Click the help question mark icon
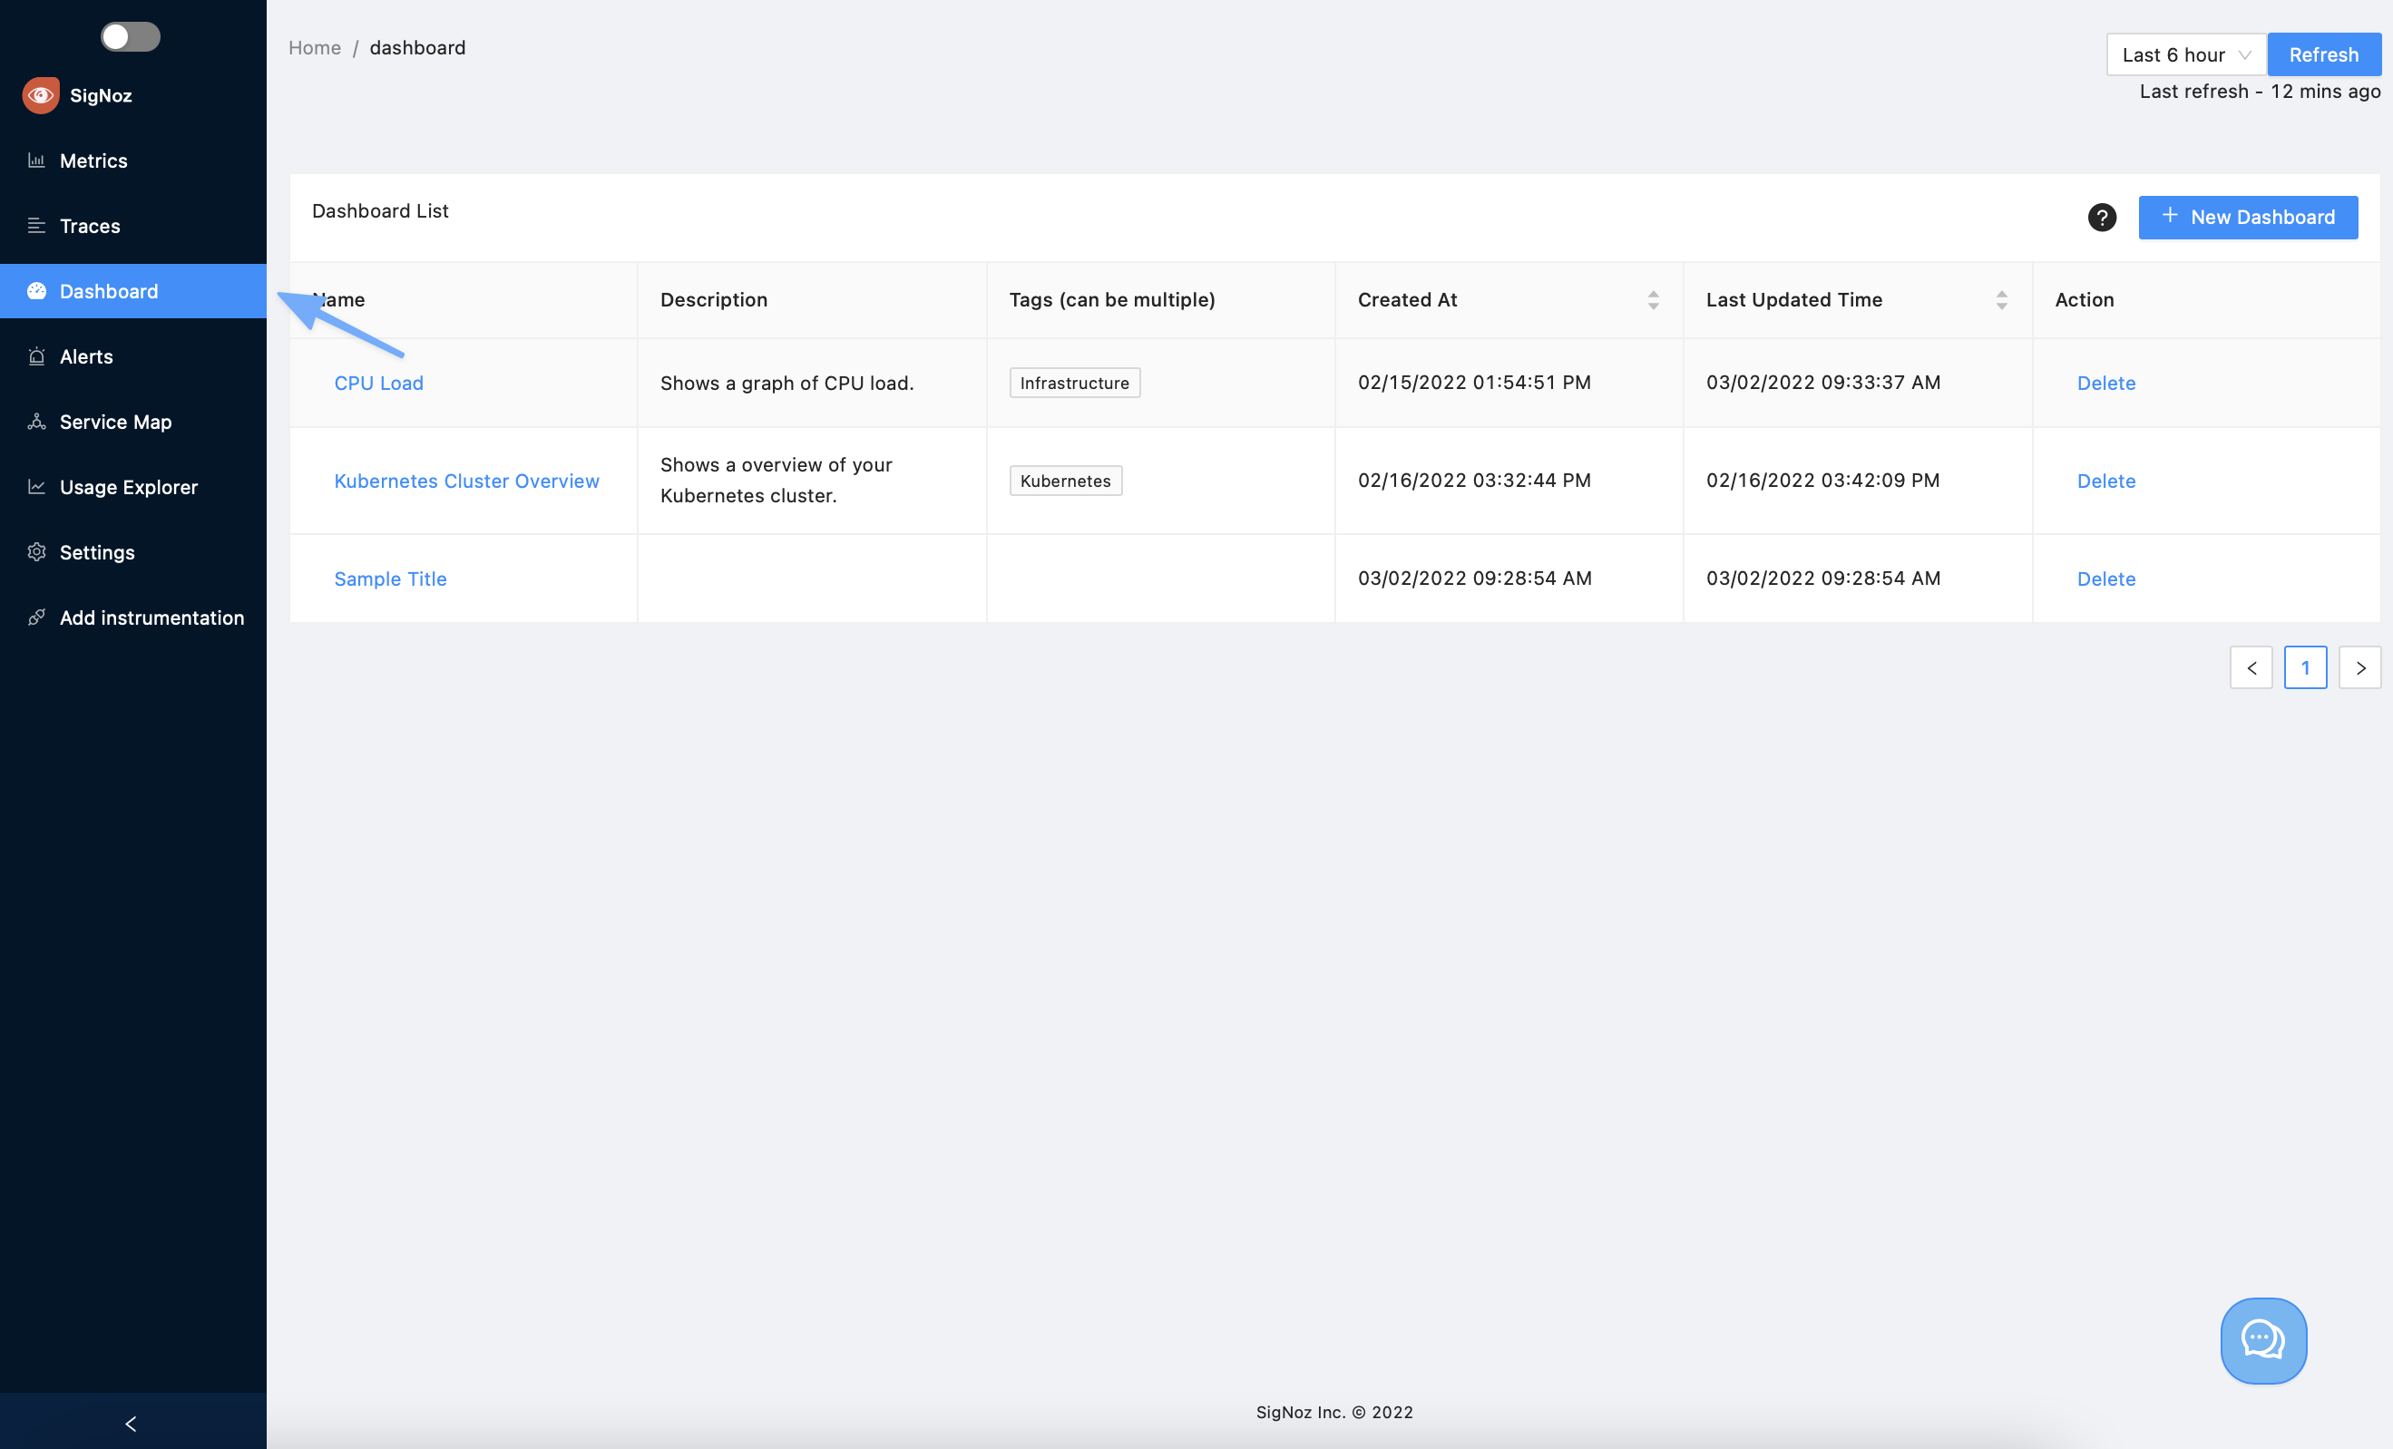The height and width of the screenshot is (1449, 2393). [2102, 218]
